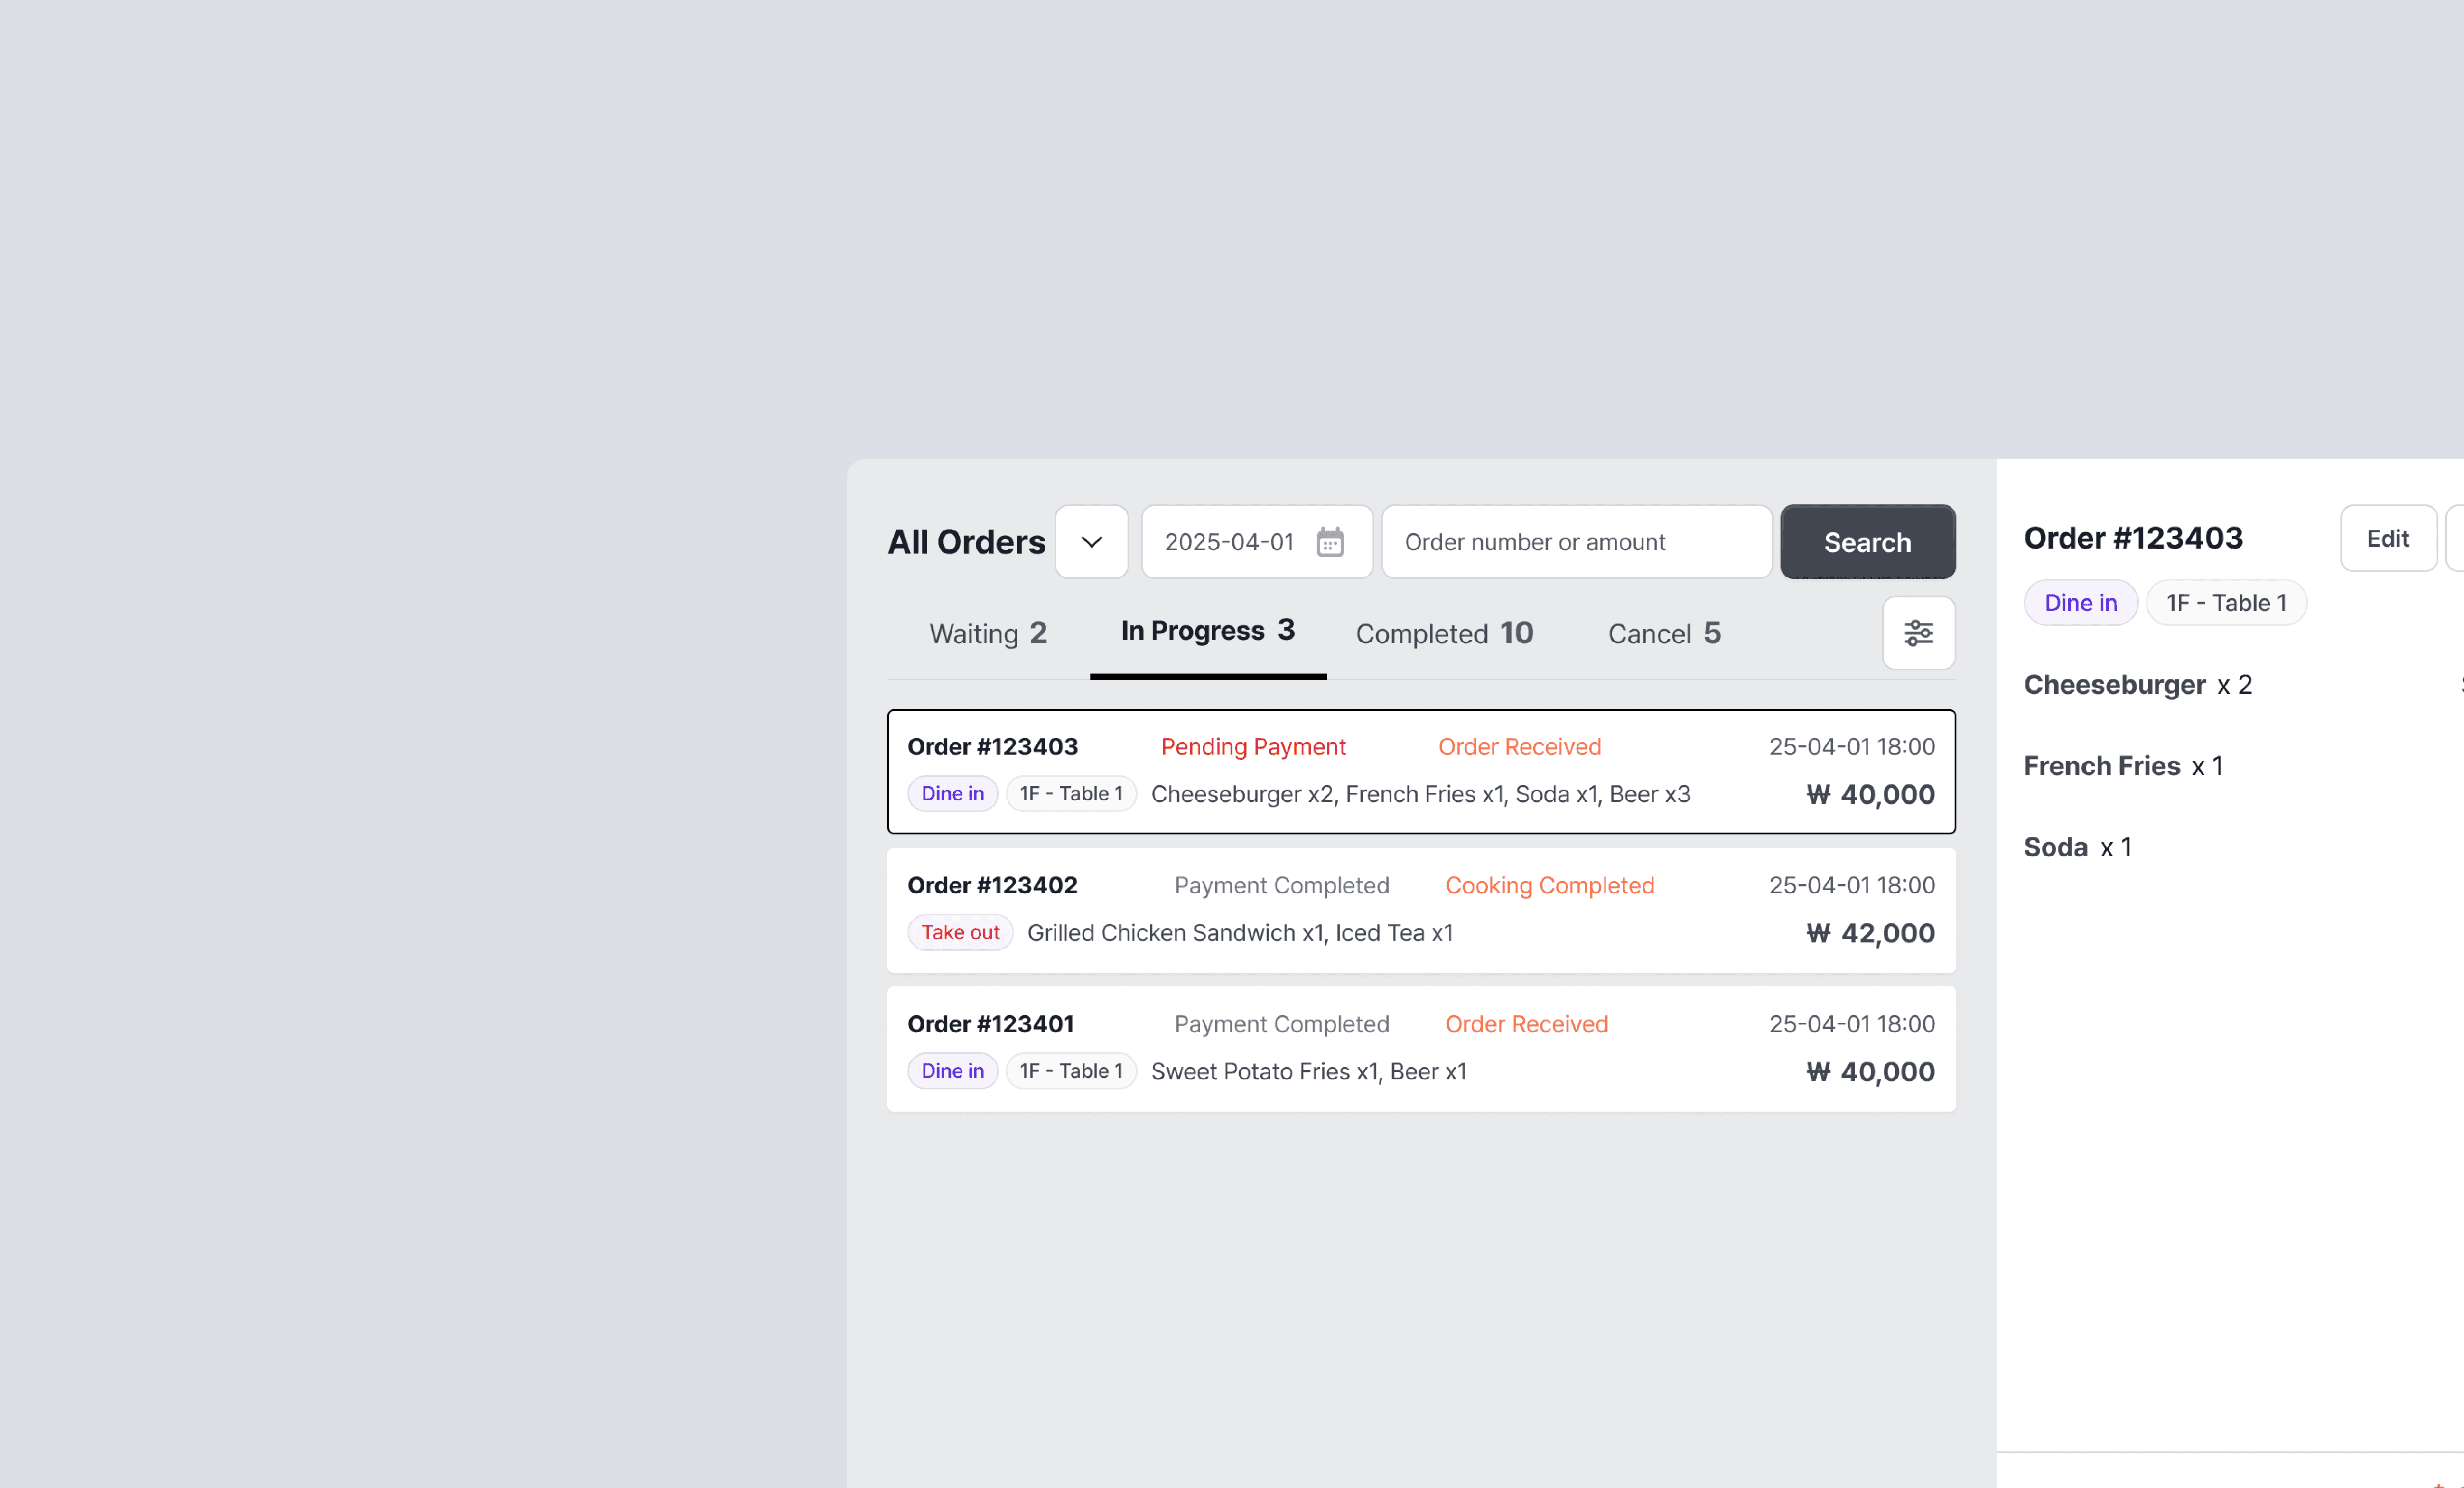Select Order #123401 card

1420,1049
